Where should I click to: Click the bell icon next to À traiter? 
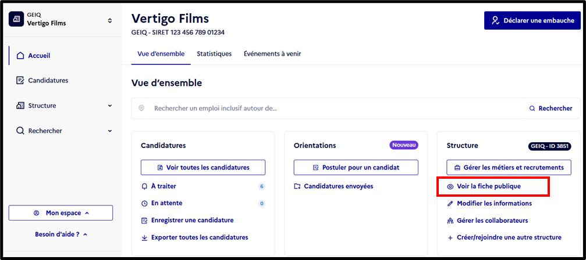pos(145,186)
